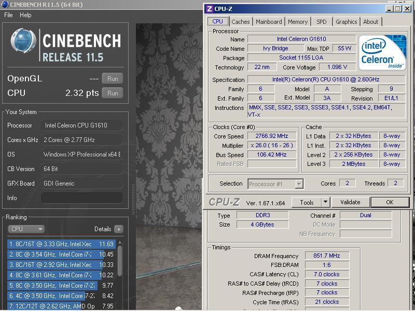Click the FSB:DRAM value 1:6
Viewport: 415px width, 311px height.
[327, 265]
